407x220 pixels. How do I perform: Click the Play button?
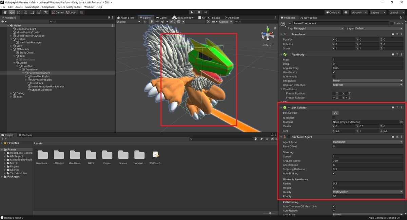[x=192, y=13]
